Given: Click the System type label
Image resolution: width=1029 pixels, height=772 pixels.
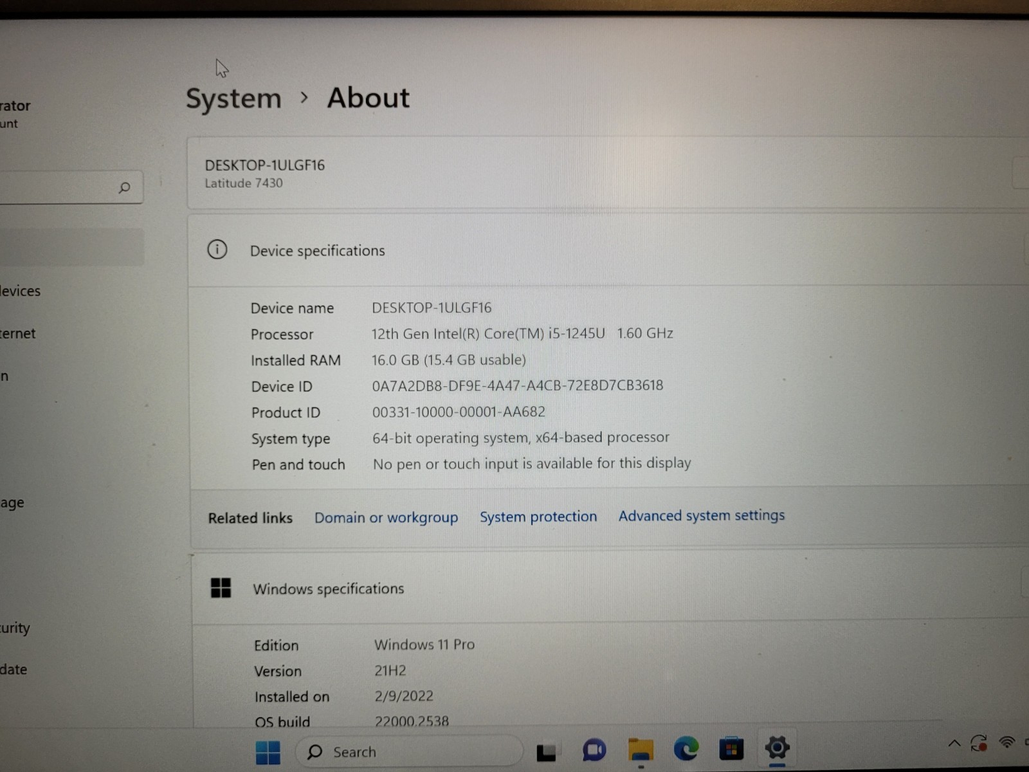Looking at the screenshot, I should tap(291, 439).
